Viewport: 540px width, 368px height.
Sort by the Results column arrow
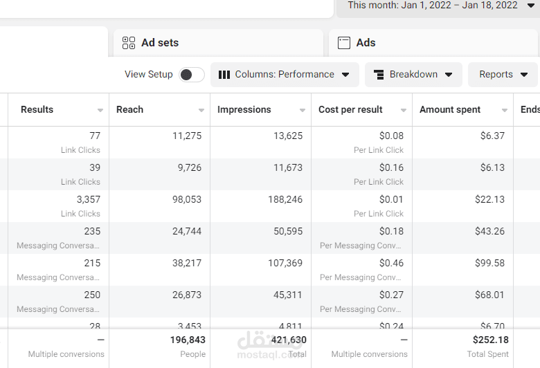click(100, 111)
